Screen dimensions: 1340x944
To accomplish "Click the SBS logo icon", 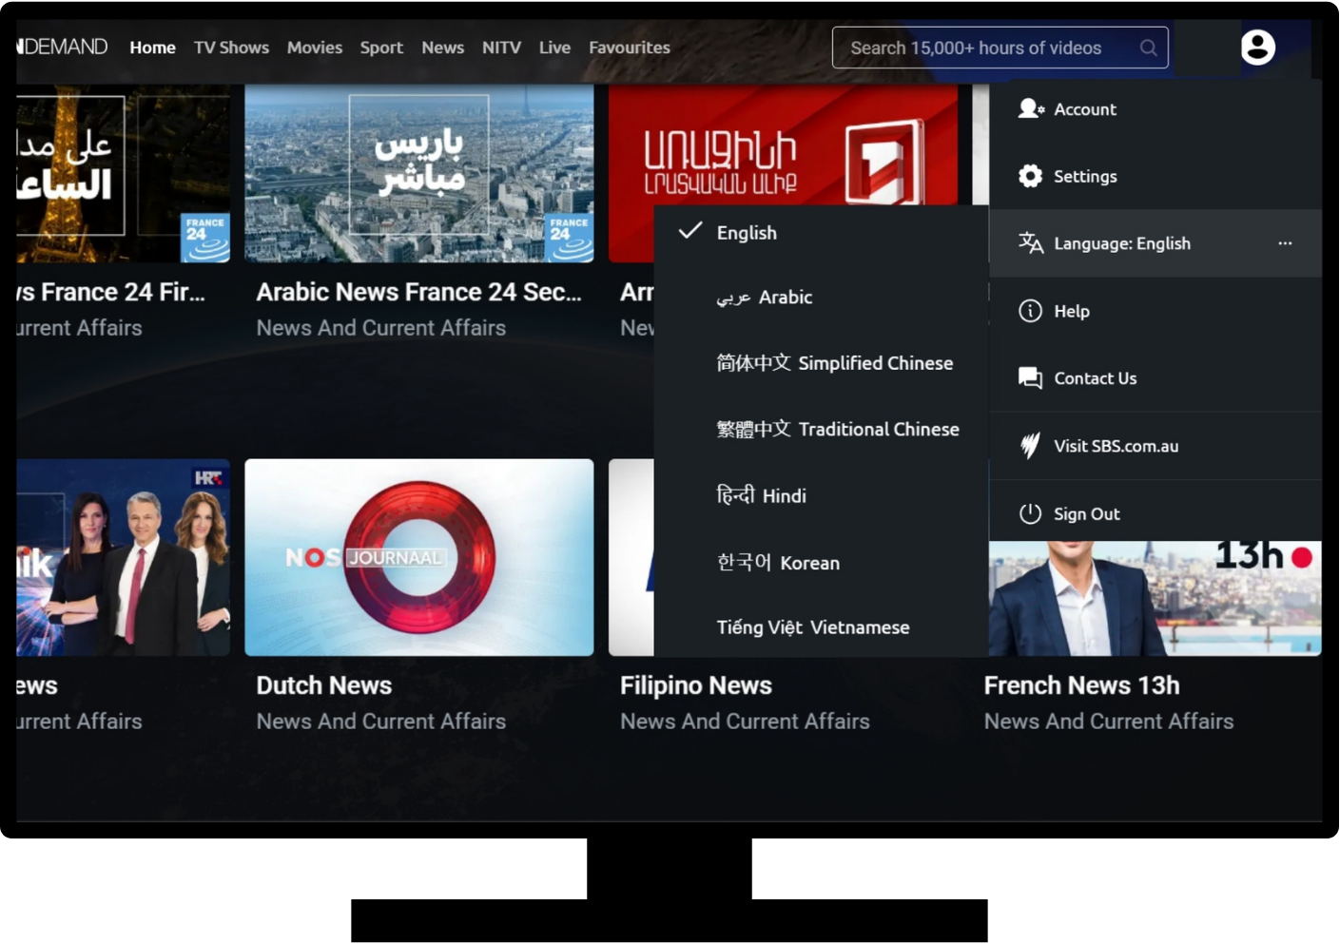I will click(x=1030, y=445).
